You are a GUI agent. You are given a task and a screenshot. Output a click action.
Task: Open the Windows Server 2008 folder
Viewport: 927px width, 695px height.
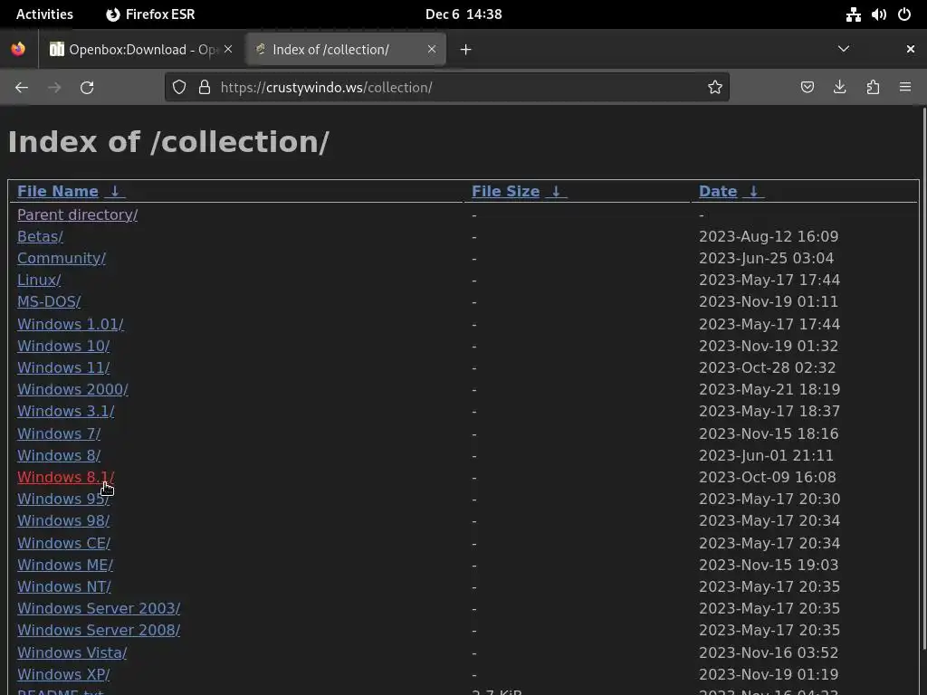click(x=99, y=630)
